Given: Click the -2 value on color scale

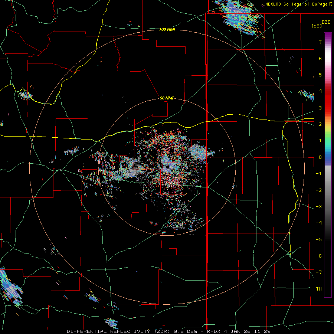Looking at the screenshot, I should pyautogui.click(x=319, y=190).
